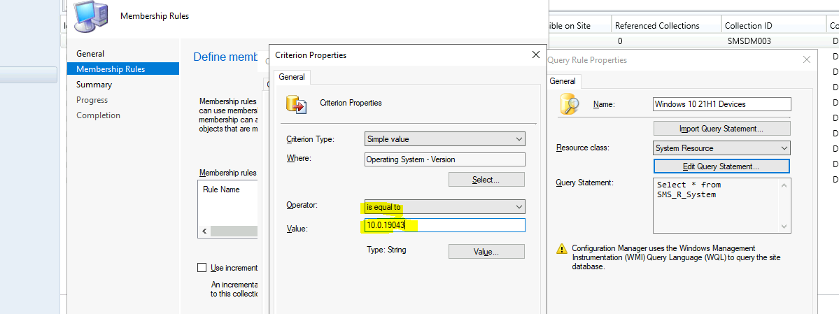
Task: Click the SMSDM003 collection ID cell
Action: [x=749, y=41]
